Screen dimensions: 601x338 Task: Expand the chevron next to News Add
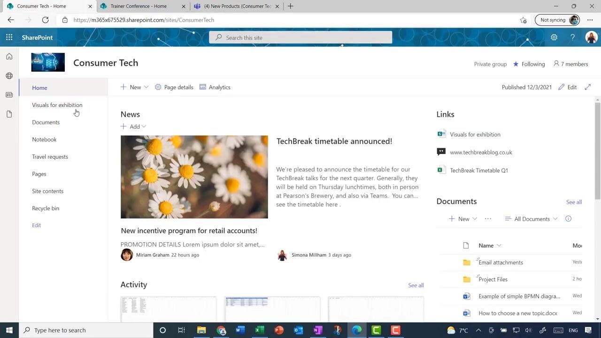(144, 126)
